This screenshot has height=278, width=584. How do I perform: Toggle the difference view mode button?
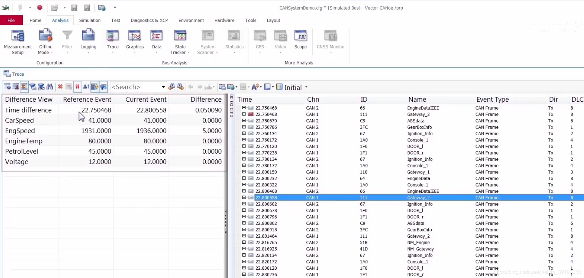pyautogui.click(x=24, y=87)
